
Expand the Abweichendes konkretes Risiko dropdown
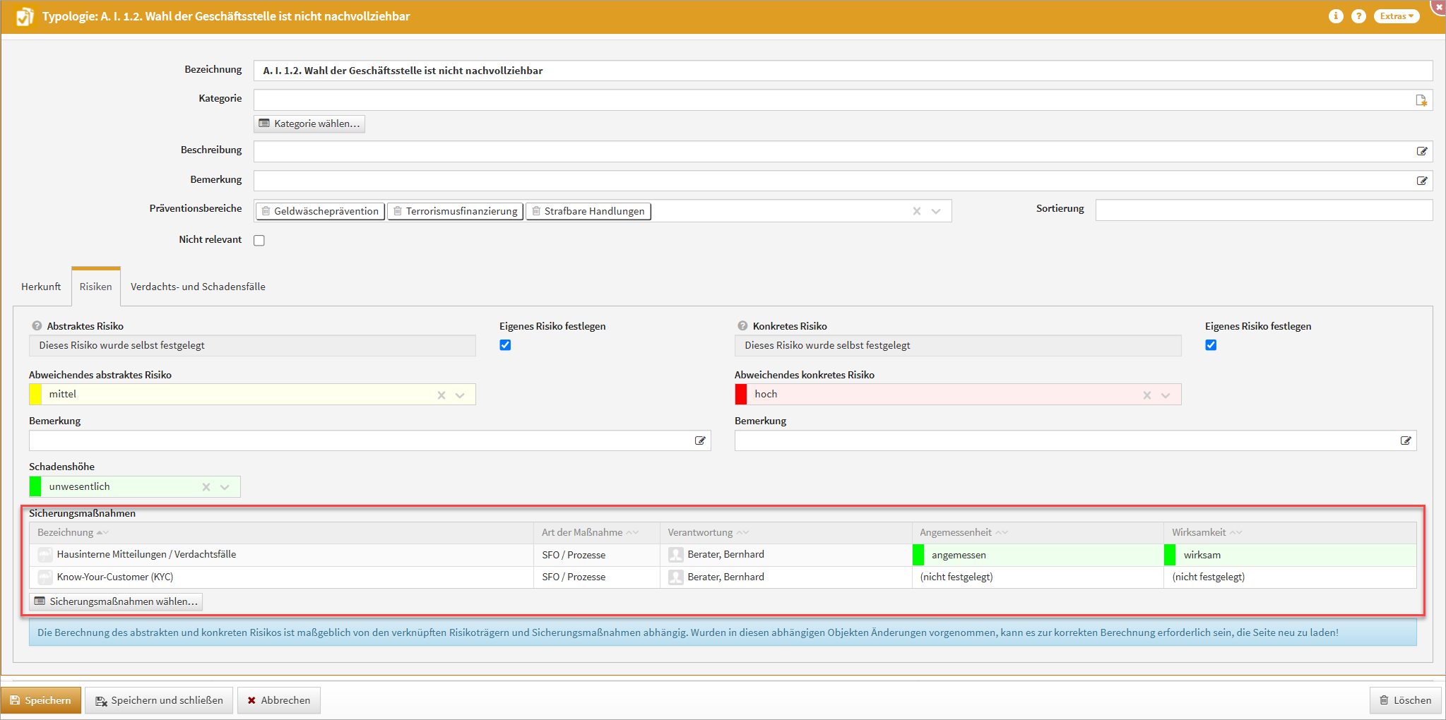click(1166, 395)
